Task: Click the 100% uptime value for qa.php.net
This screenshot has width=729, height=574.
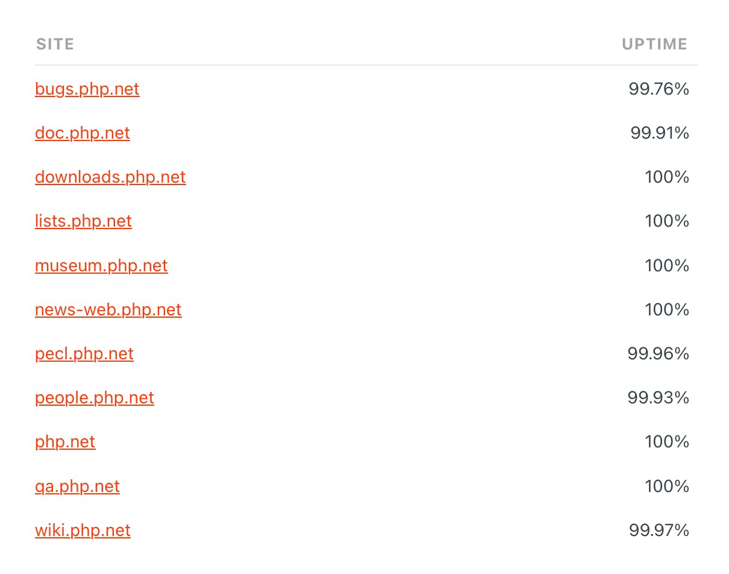Action: tap(667, 487)
